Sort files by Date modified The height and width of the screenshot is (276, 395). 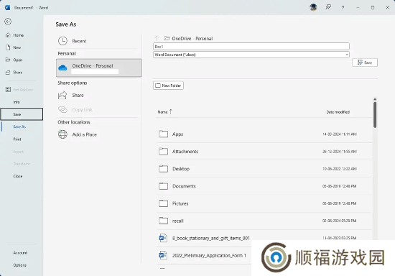pyautogui.click(x=338, y=112)
